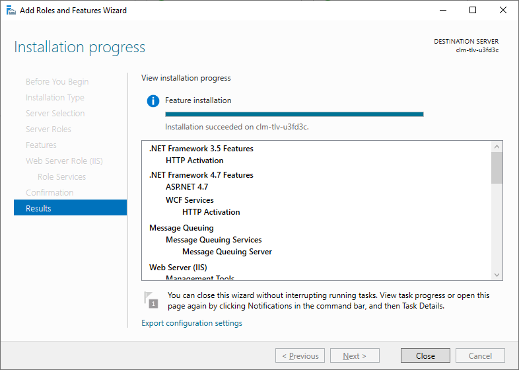Click the Feature installation info icon
The height and width of the screenshot is (370, 519).
point(153,100)
